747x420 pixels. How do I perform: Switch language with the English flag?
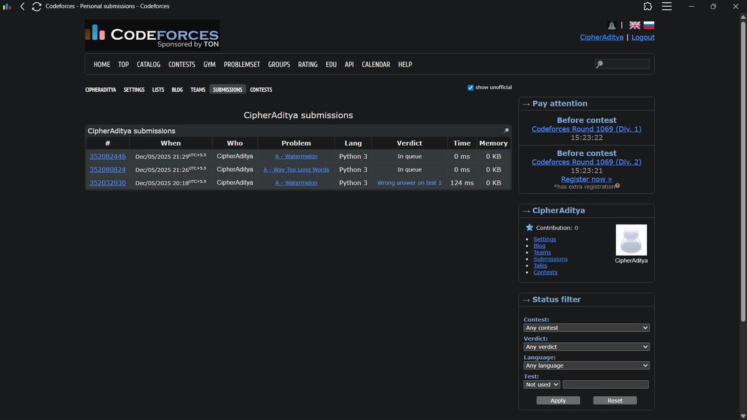[635, 26]
